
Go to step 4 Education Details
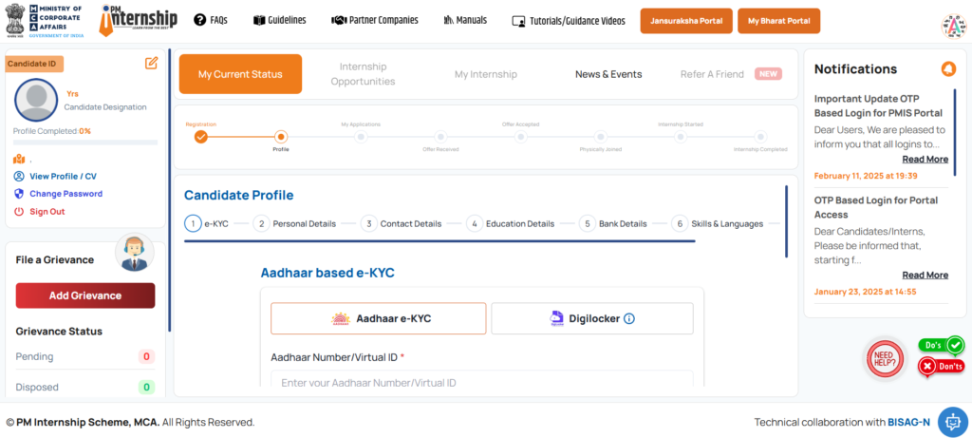pyautogui.click(x=510, y=223)
